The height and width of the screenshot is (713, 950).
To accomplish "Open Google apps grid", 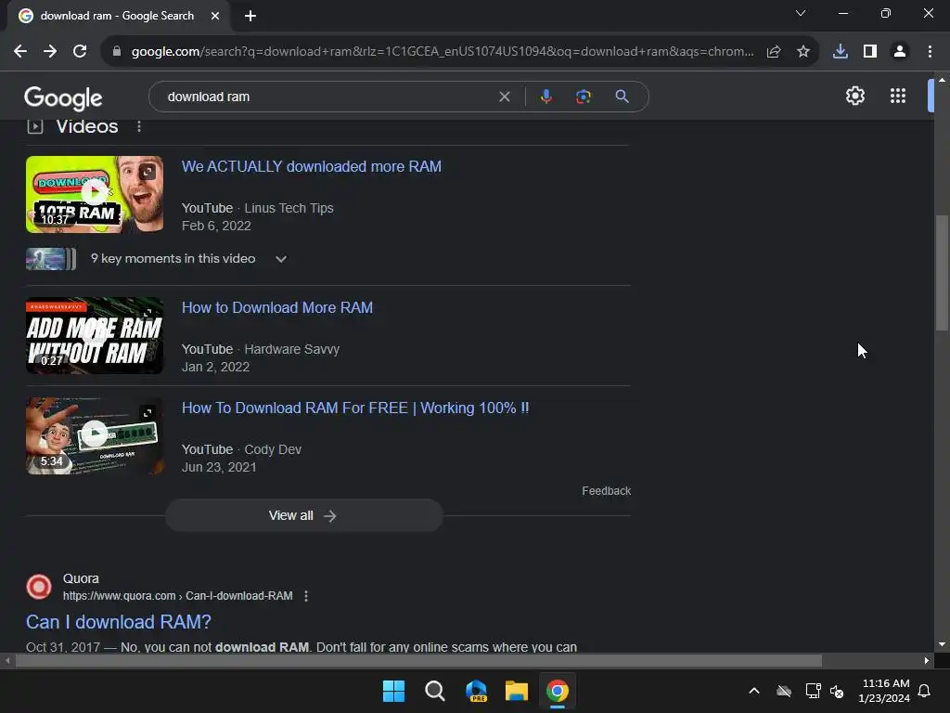I will point(898,96).
